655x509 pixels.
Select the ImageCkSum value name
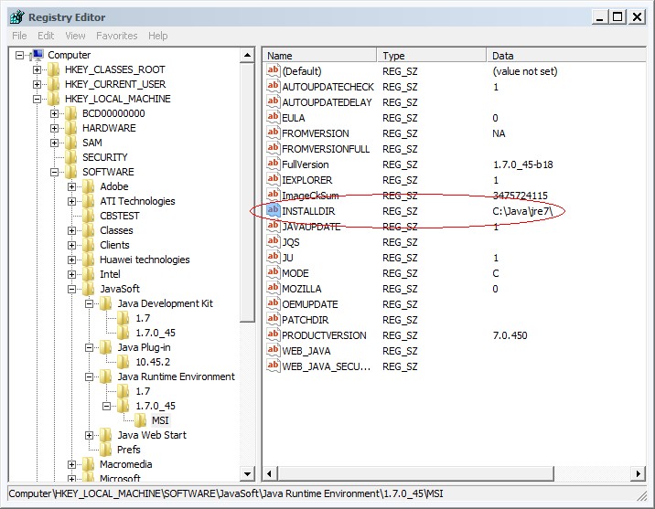(x=310, y=196)
